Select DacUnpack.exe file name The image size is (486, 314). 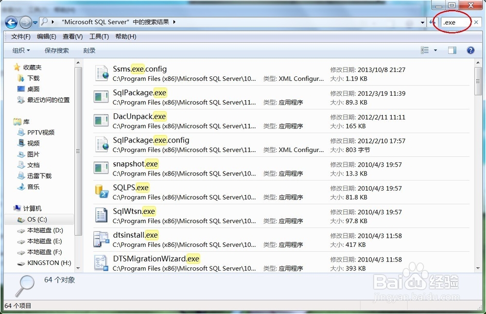click(x=139, y=116)
